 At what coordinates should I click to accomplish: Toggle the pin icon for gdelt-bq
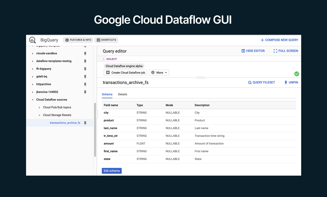click(x=85, y=77)
